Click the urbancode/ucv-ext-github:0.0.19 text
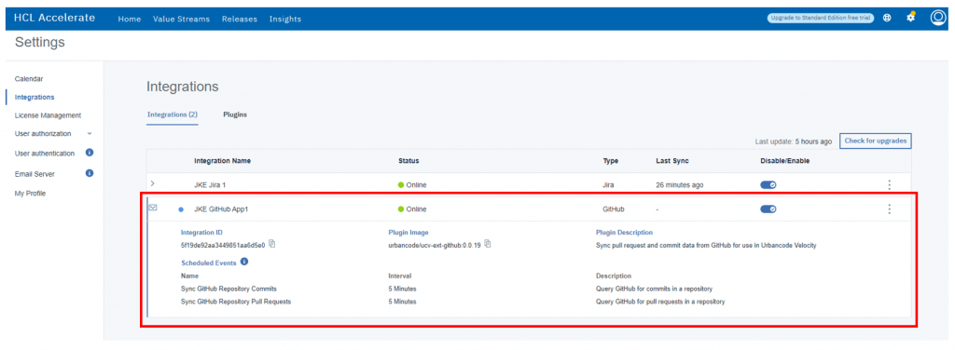This screenshot has width=955, height=350. [435, 245]
